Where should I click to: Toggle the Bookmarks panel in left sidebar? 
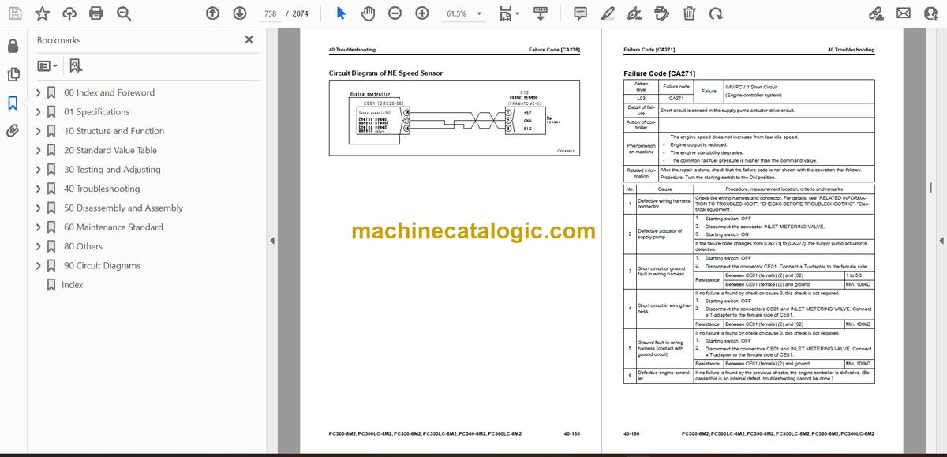pos(13,103)
